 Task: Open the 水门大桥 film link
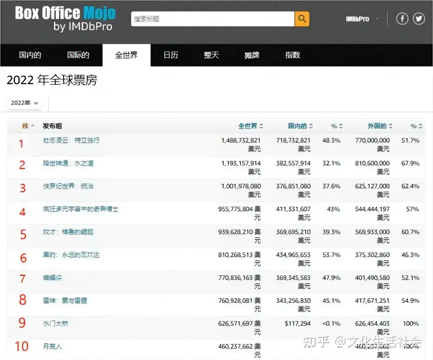point(55,323)
